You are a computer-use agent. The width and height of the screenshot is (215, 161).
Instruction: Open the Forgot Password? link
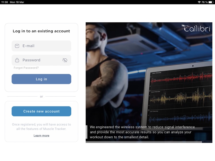pyautogui.click(x=26, y=68)
